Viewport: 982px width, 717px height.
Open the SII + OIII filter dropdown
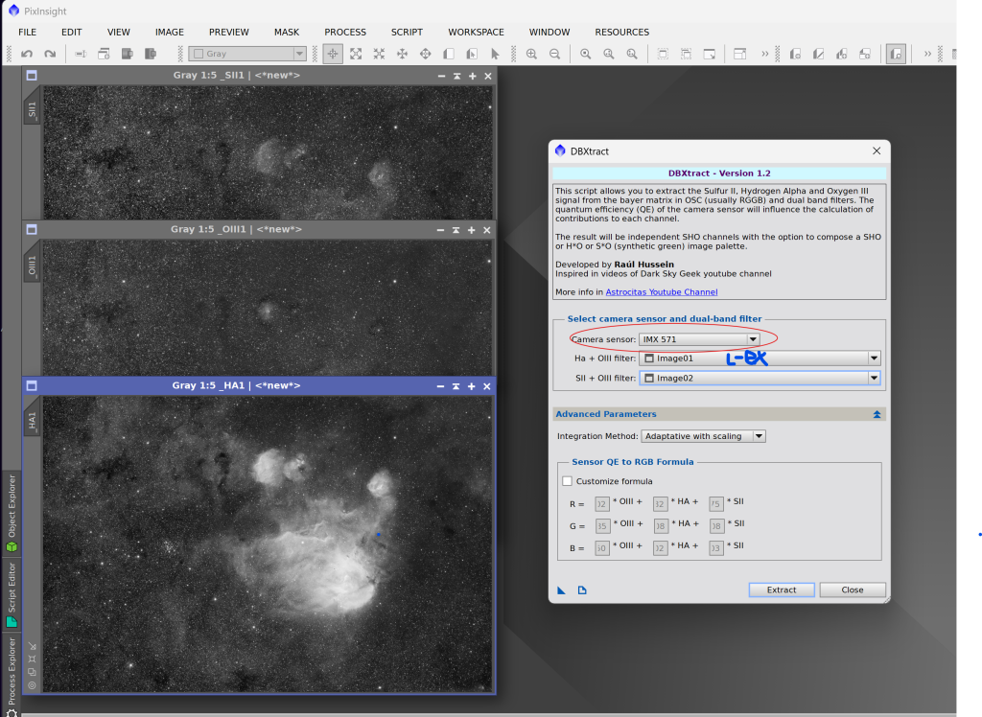[873, 378]
